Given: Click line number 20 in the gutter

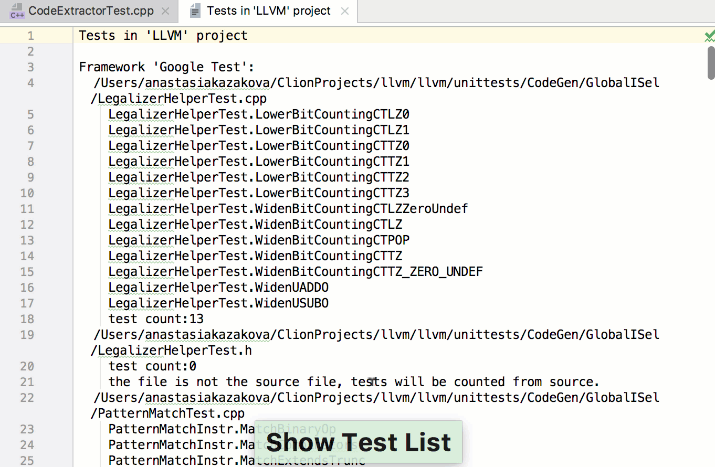Looking at the screenshot, I should (27, 366).
